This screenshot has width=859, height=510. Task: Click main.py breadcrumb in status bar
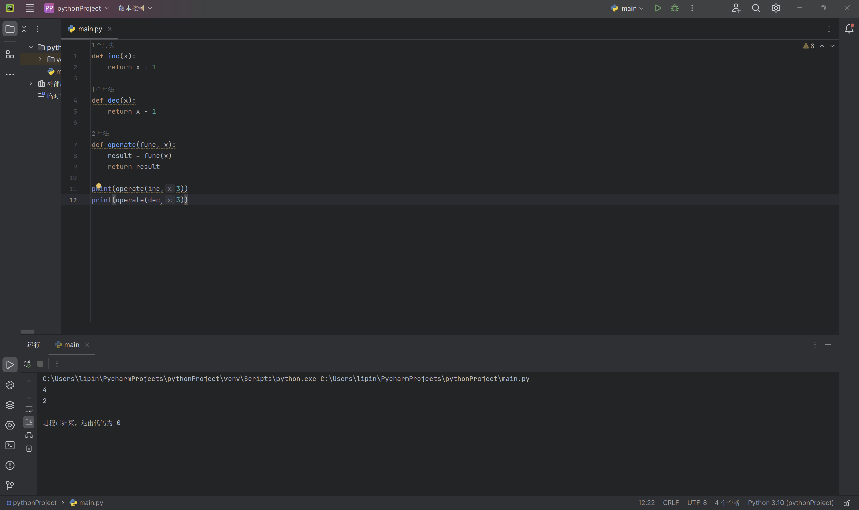pos(87,503)
